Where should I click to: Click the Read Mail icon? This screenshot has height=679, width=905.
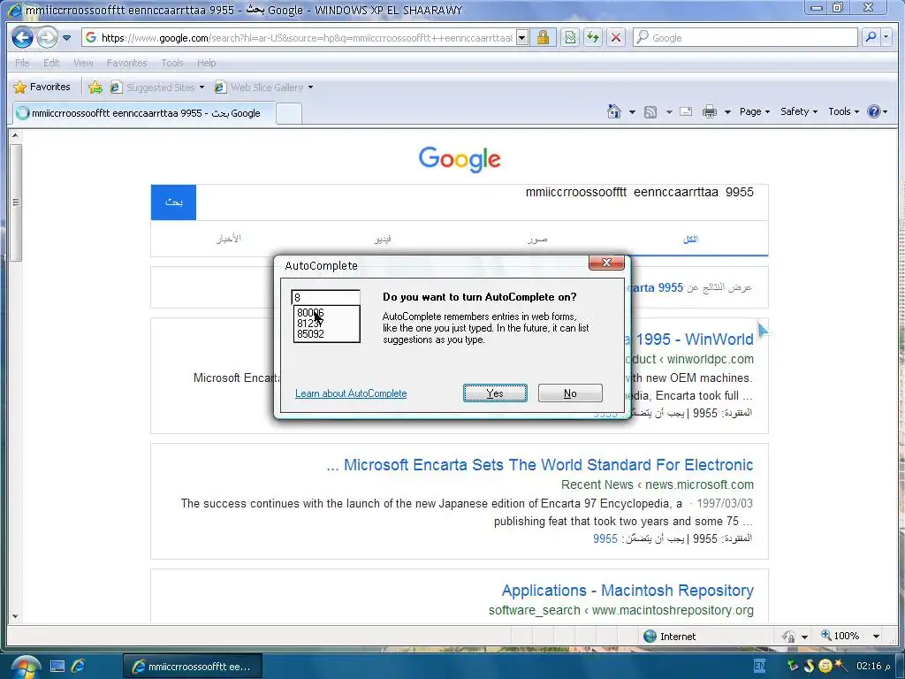pyautogui.click(x=686, y=112)
